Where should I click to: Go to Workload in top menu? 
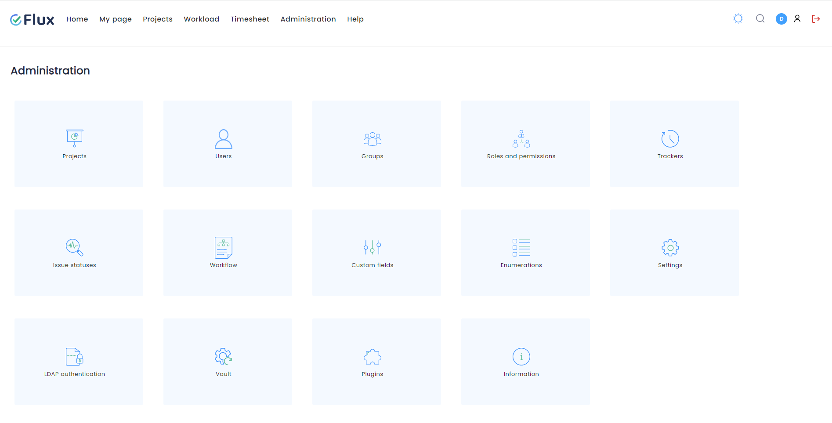click(x=201, y=19)
